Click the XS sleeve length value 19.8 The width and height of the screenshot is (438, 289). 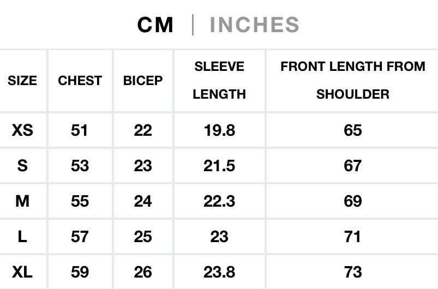(219, 130)
